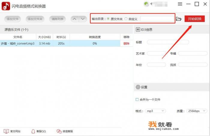Open the 客服QQ penguin icon

pyautogui.click(x=33, y=131)
